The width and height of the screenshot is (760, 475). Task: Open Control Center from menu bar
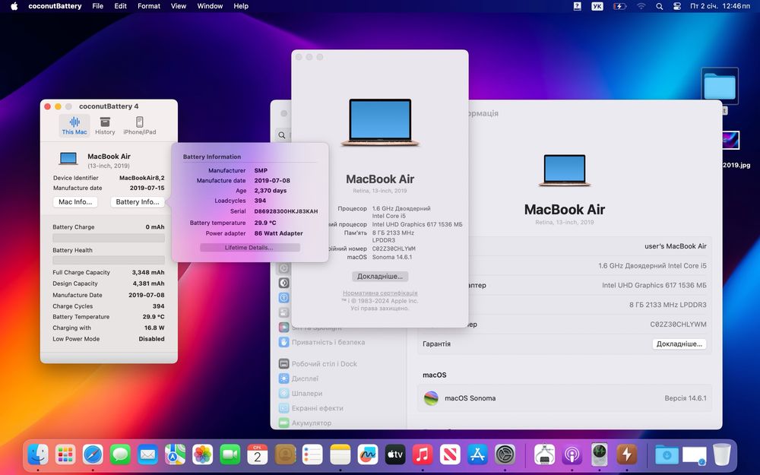[677, 6]
